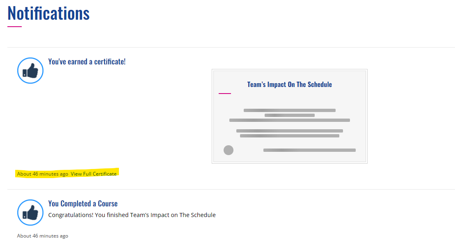Select the "You've earned a certificate!" heading

87,62
